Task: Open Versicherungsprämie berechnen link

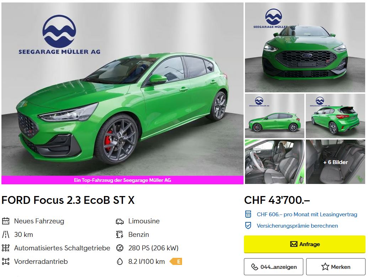Action: point(297,226)
